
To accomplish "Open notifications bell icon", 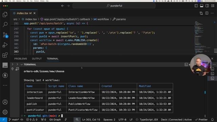I will point(213,120).
